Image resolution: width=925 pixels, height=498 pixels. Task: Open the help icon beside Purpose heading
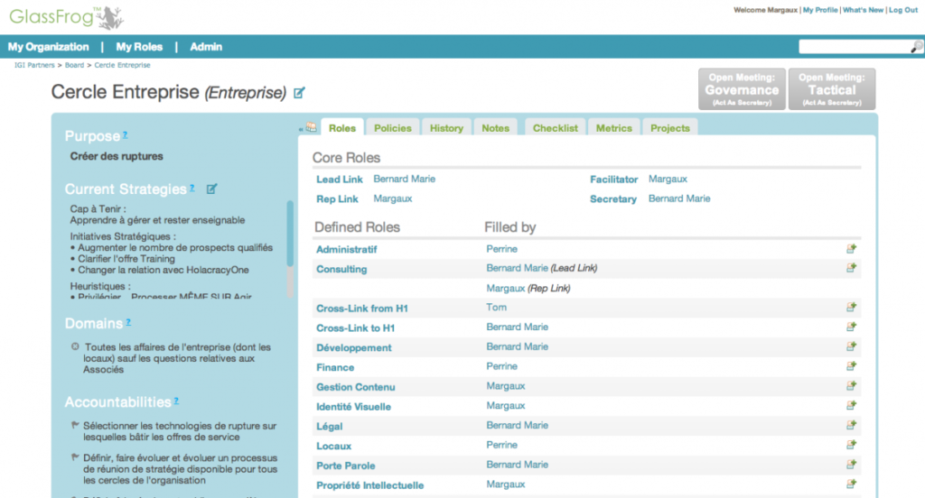click(126, 134)
